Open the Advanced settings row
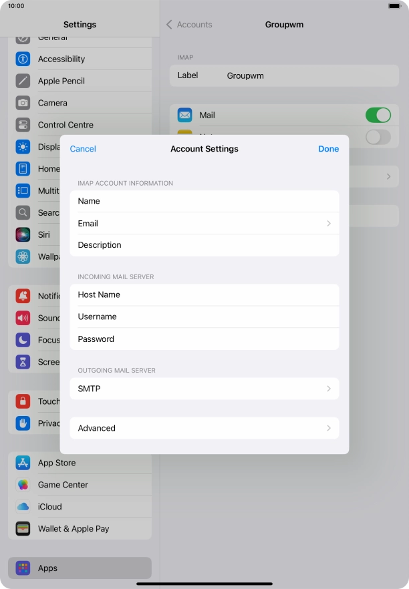The width and height of the screenshot is (409, 589). (x=204, y=428)
